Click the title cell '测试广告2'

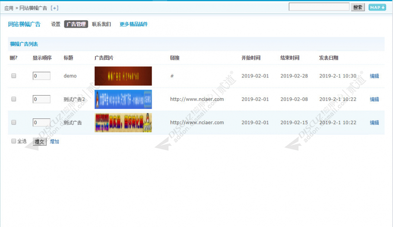(x=74, y=99)
